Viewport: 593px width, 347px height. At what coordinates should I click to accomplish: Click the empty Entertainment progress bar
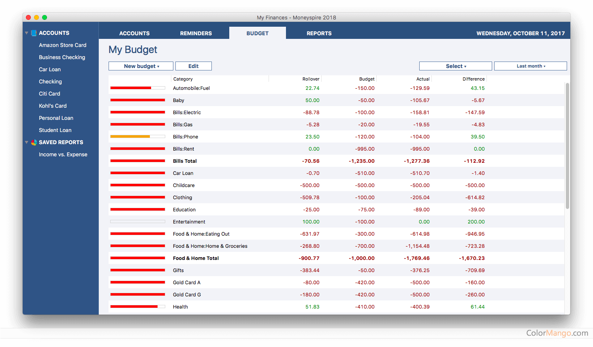(x=137, y=222)
